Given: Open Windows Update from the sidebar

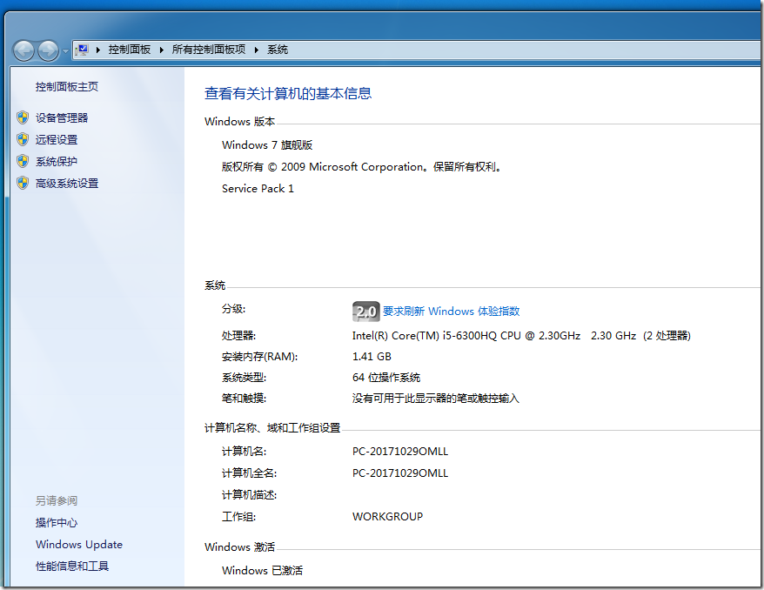Looking at the screenshot, I should click(79, 545).
